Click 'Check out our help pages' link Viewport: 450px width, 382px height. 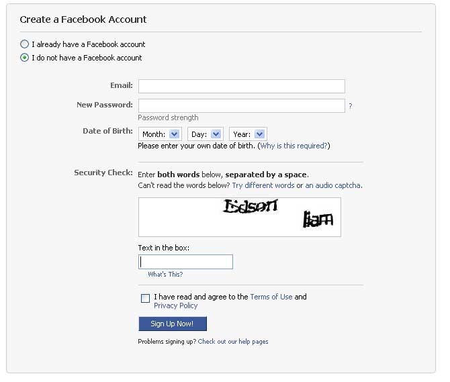pyautogui.click(x=233, y=342)
